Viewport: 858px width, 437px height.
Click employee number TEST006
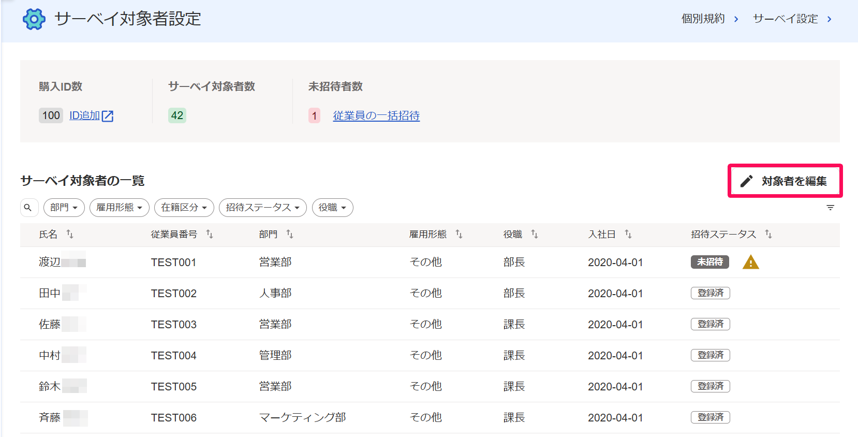[x=173, y=418]
